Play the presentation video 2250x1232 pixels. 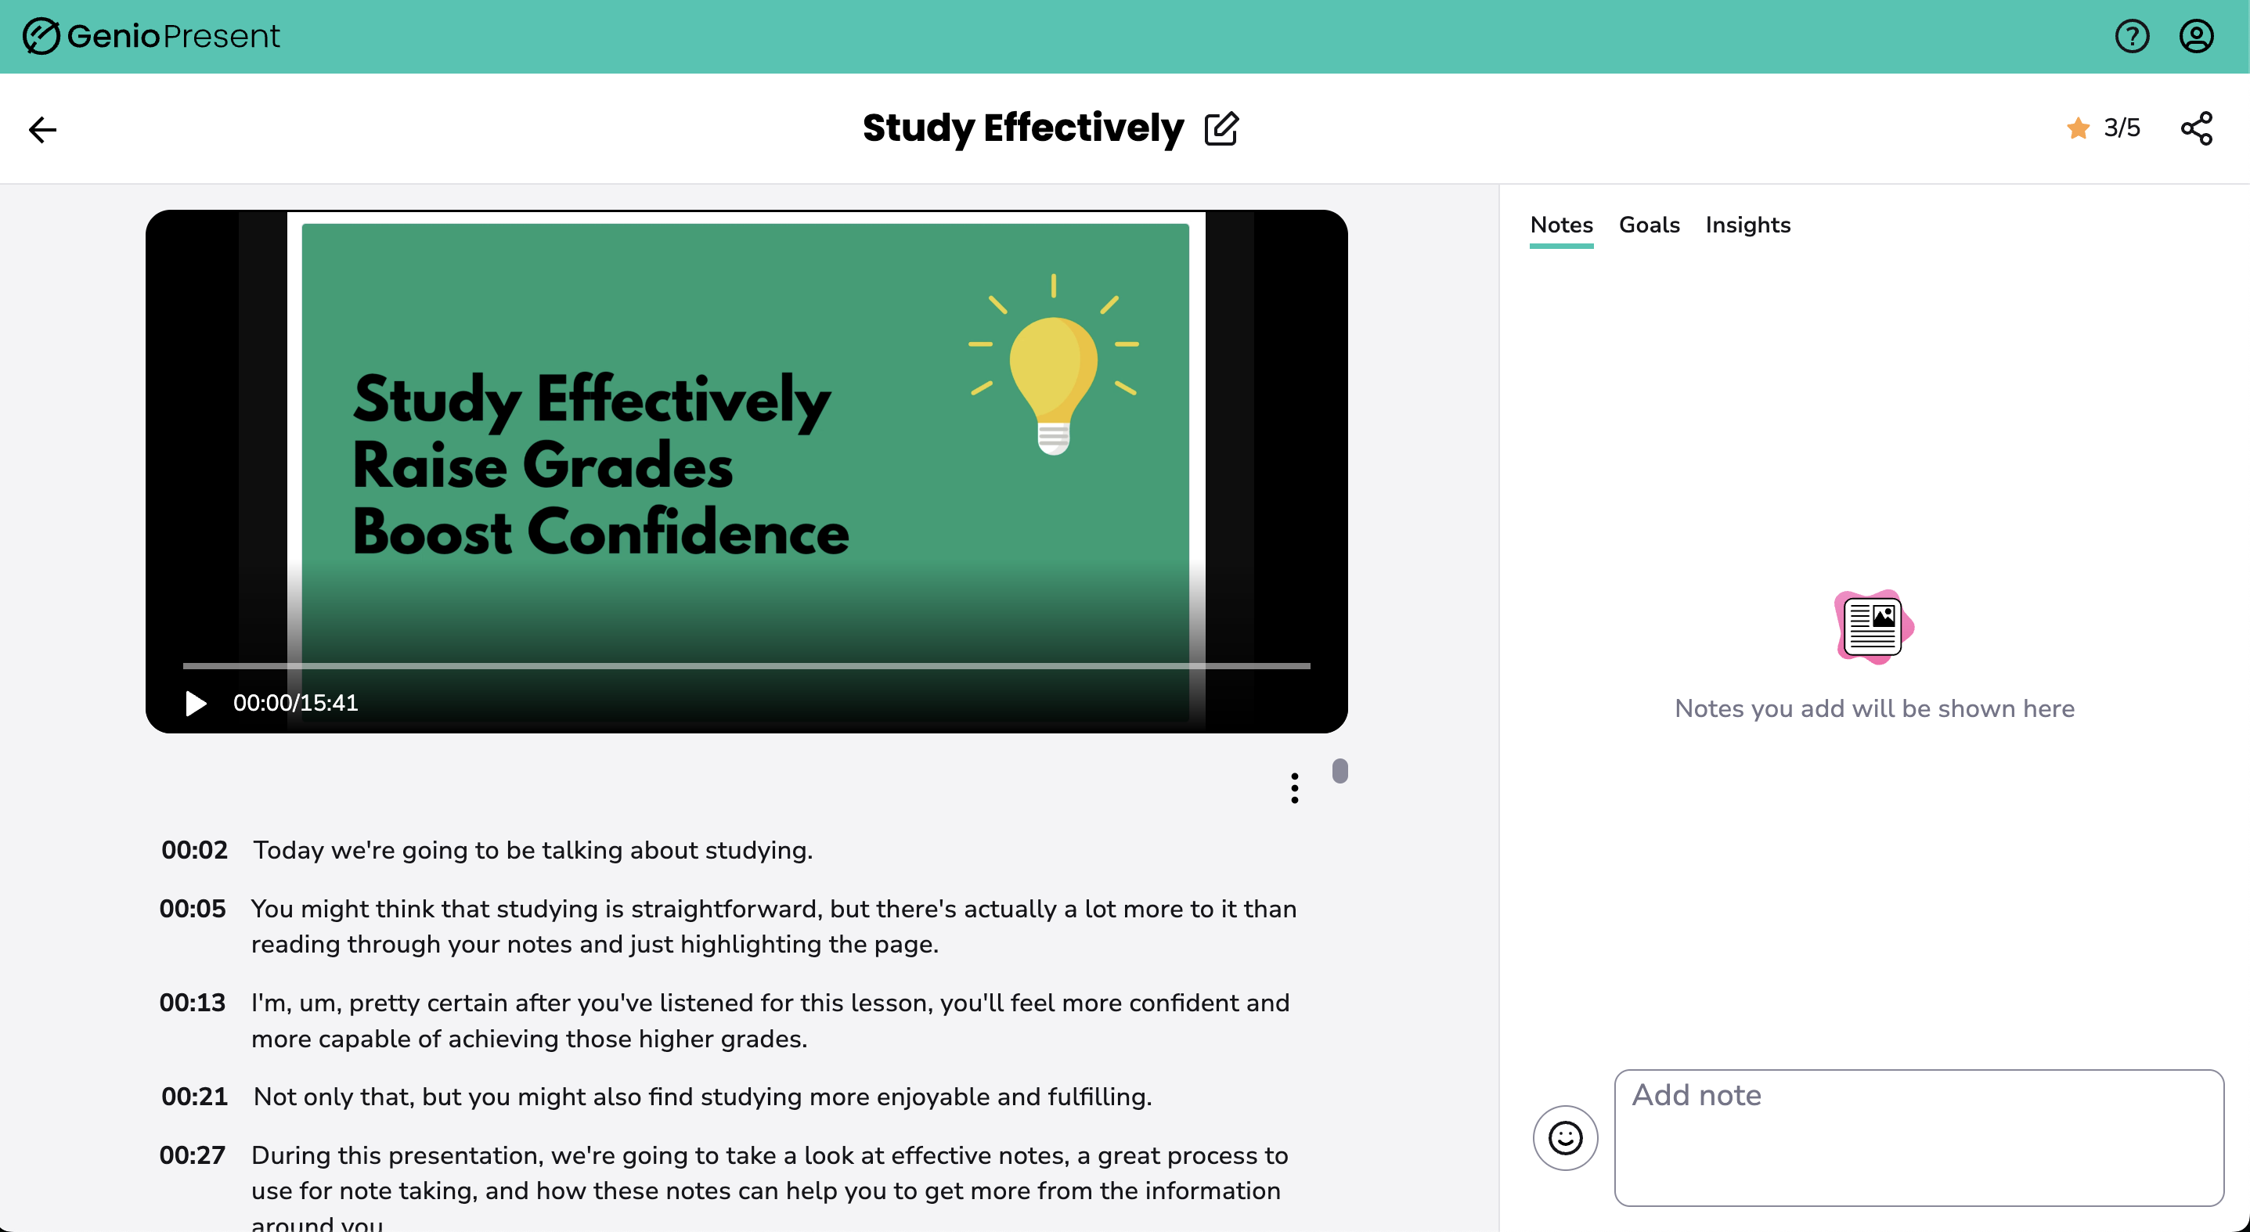click(x=196, y=703)
